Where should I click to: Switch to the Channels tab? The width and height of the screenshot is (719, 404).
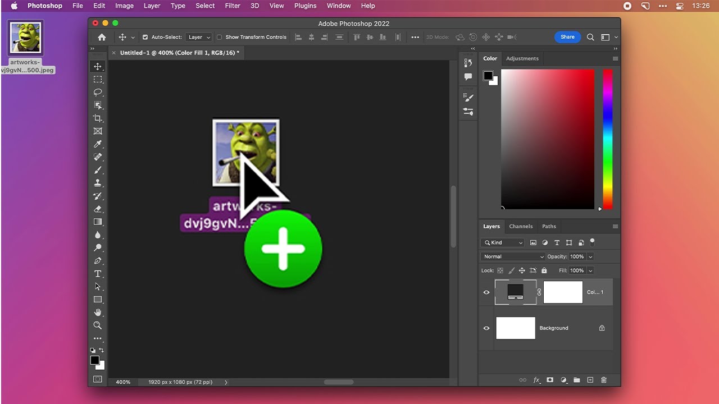[521, 227]
